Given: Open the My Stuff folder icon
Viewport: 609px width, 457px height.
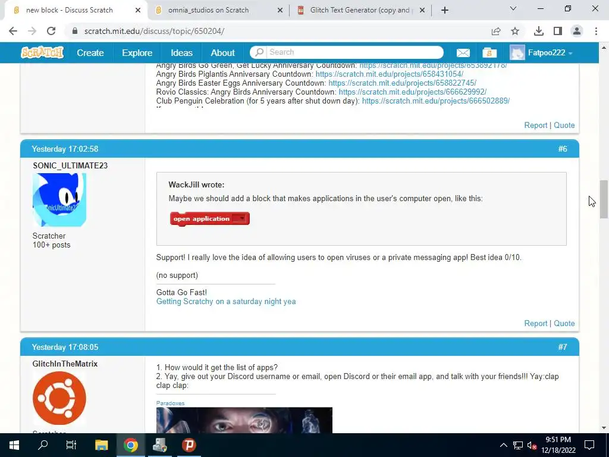Looking at the screenshot, I should click(489, 52).
